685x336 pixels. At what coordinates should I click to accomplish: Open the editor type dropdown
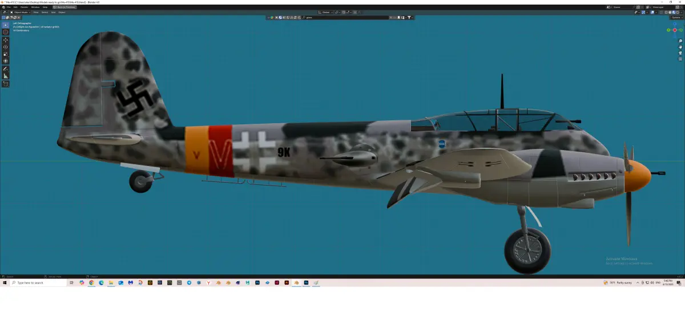click(x=4, y=13)
